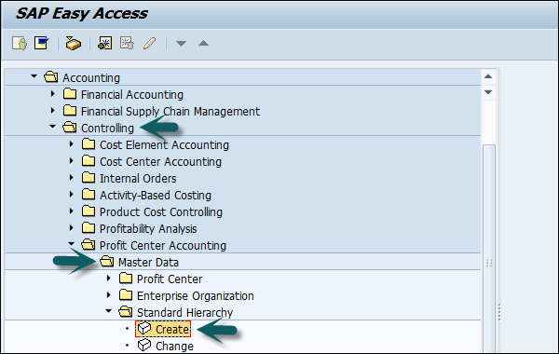The image size is (559, 354).
Task: Click the Cost Element Accounting folder icon
Action: (89, 144)
